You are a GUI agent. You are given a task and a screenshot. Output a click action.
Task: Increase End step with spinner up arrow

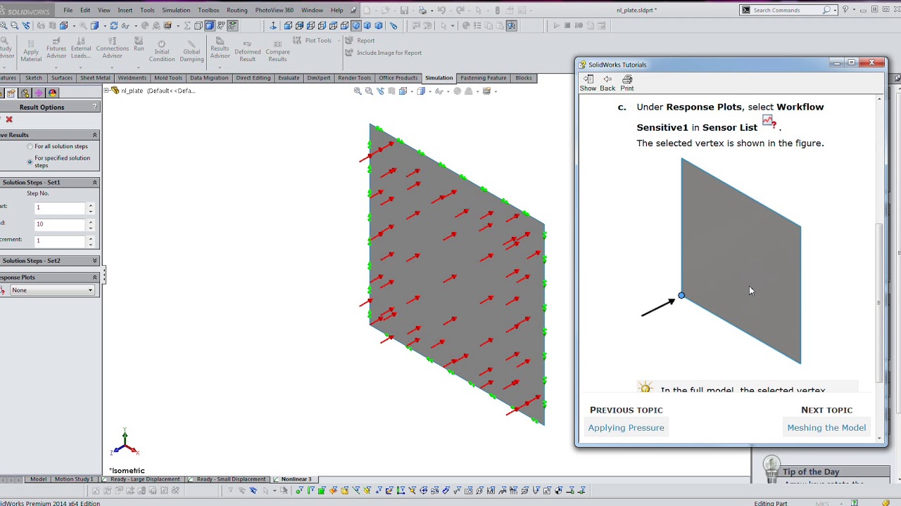click(x=90, y=221)
